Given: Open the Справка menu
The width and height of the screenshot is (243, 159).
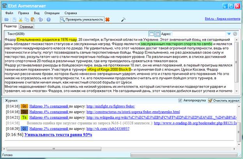Looking at the screenshot, I should [70, 13].
